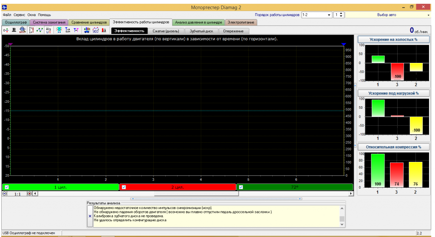
Task: Click the zero-level offset arrows icon
Action: (x=6, y=30)
